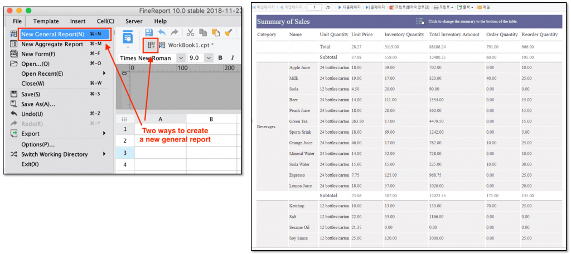Open the File menu
The width and height of the screenshot is (571, 254).
click(x=17, y=21)
